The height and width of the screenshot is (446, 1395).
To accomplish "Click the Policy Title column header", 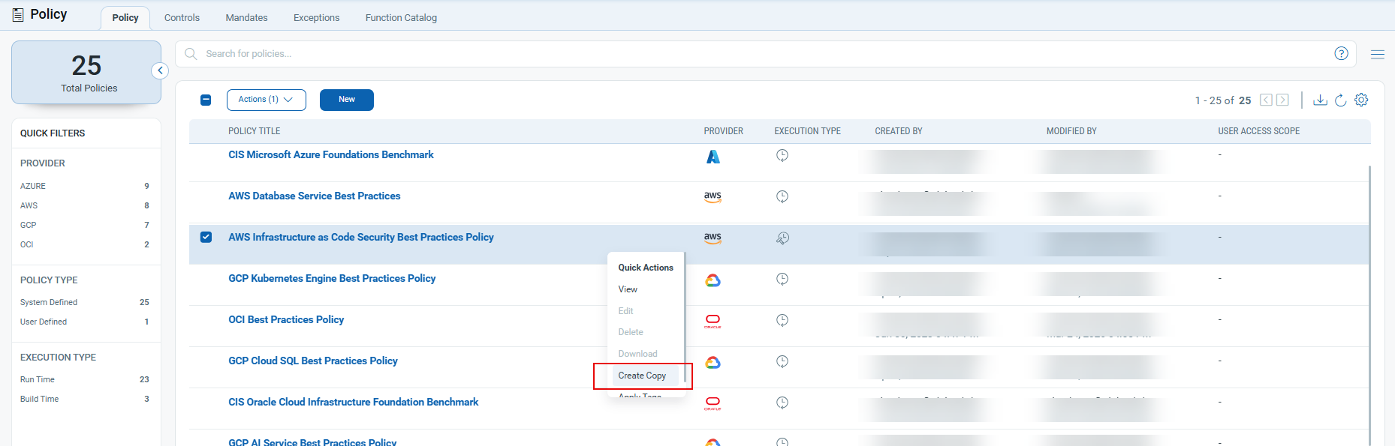I will 255,131.
